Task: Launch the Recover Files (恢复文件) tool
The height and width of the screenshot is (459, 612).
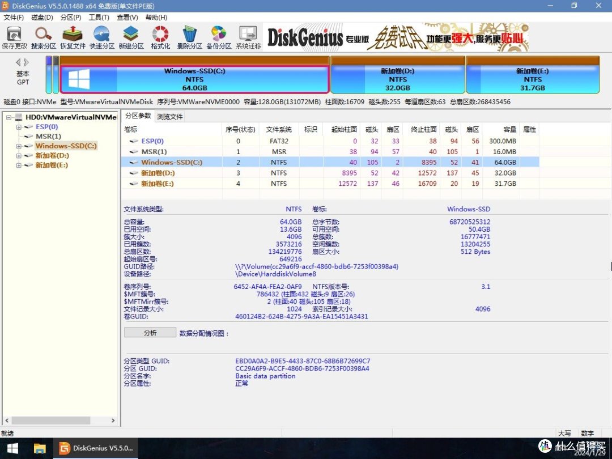Action: click(73, 37)
